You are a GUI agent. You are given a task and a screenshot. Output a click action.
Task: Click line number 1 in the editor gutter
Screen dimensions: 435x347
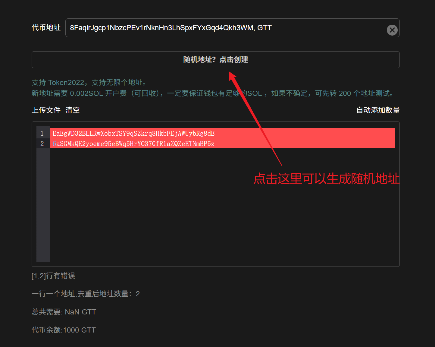click(42, 133)
